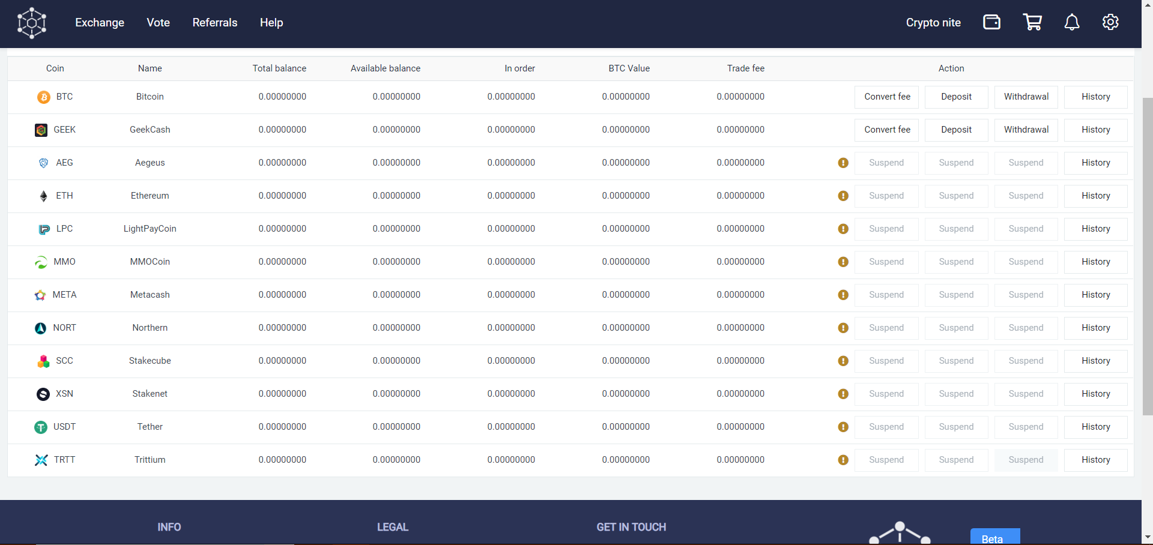Click Withdrawal for Bitcoin
Image resolution: width=1153 pixels, height=545 pixels.
pos(1026,97)
